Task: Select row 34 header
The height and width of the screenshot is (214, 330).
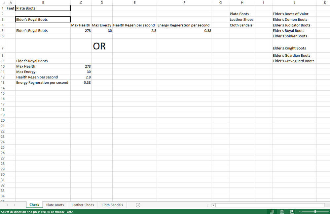Action: click(x=3, y=196)
